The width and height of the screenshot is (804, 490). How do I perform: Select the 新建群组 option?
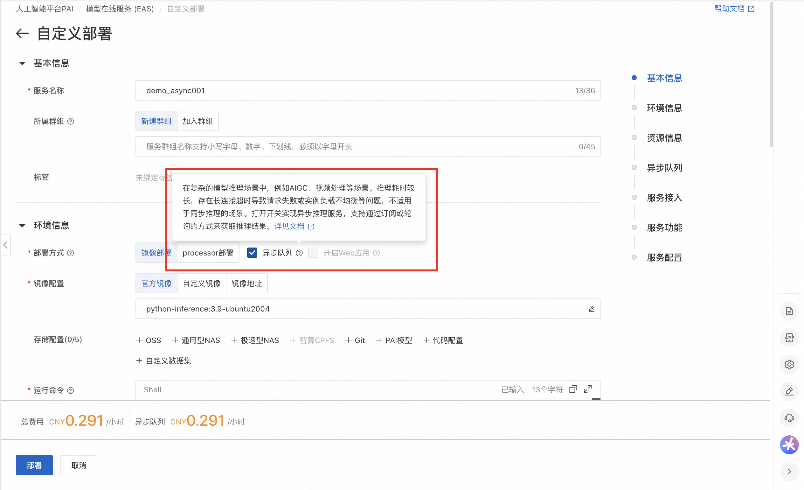[156, 121]
